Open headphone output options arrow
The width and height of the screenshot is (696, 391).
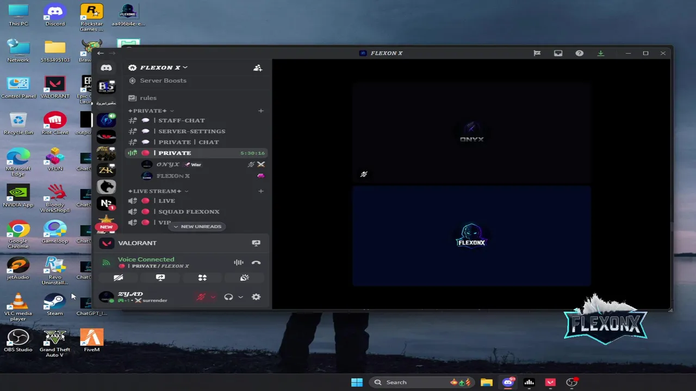pyautogui.click(x=240, y=297)
